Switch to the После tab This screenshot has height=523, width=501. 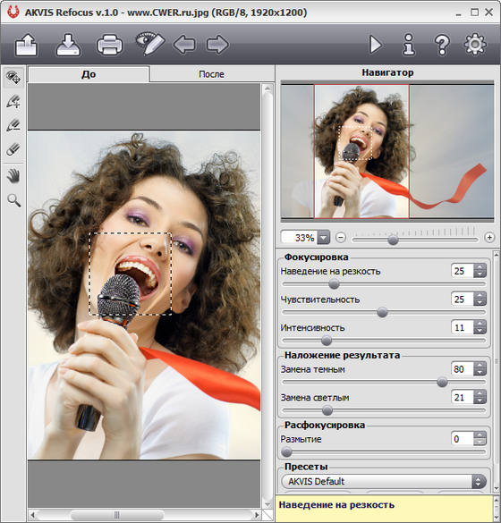211,74
